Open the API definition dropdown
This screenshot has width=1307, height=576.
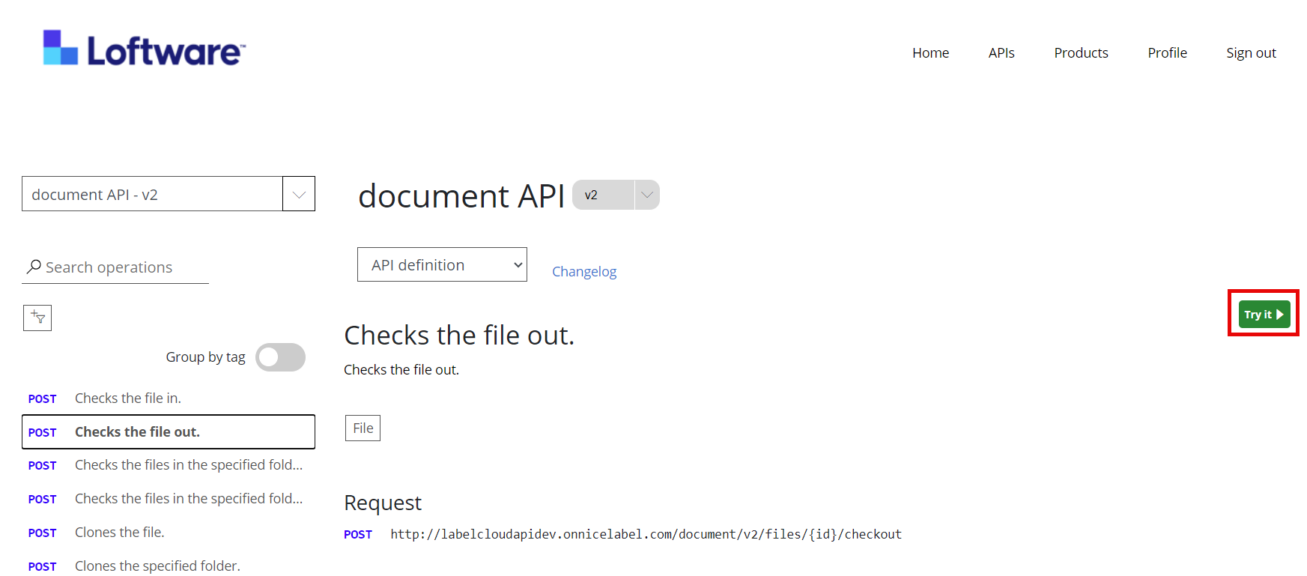coord(442,265)
